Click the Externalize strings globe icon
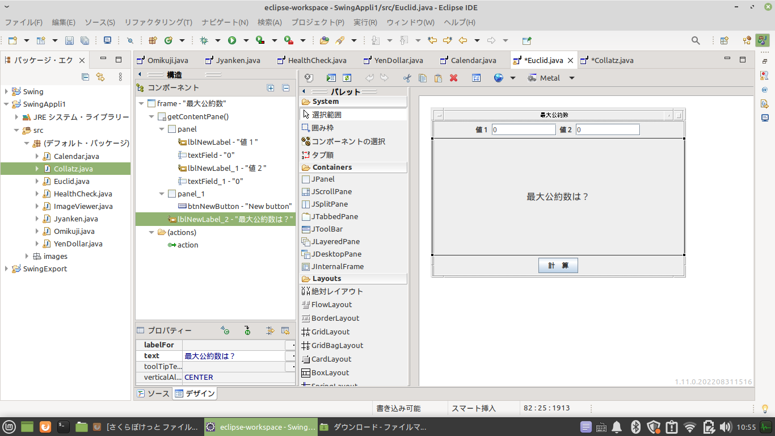This screenshot has height=436, width=775. click(498, 78)
